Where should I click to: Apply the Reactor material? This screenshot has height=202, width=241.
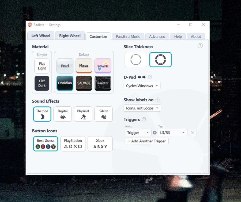(103, 83)
